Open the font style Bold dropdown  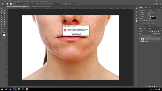pos(153,10)
